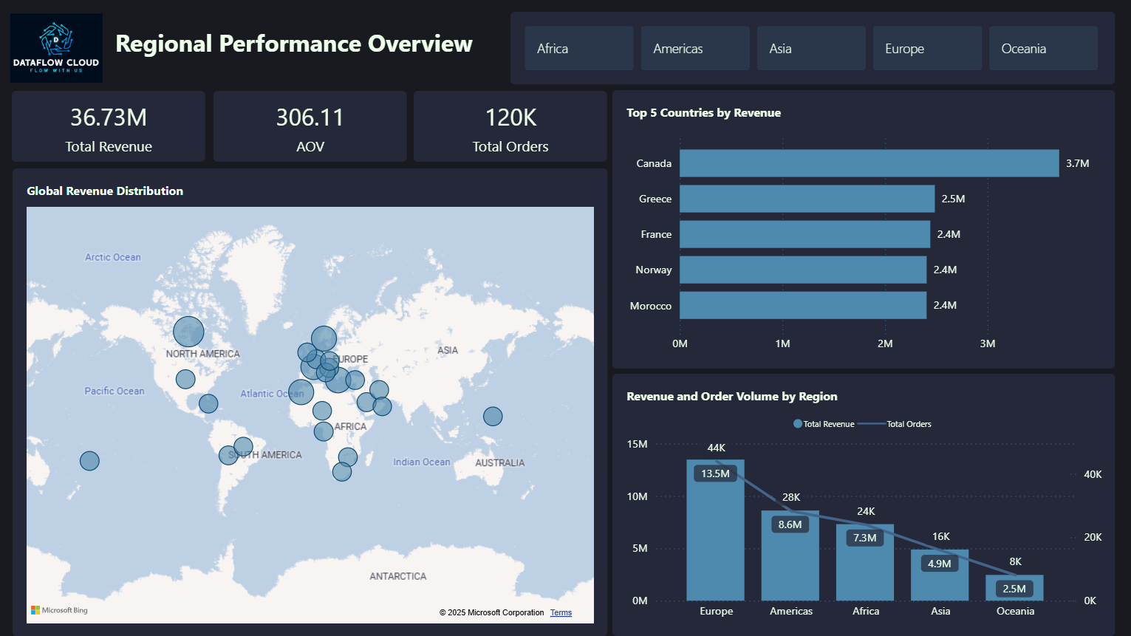This screenshot has height=636, width=1131.
Task: Click the largest bubble over Europe on the map
Action: tap(324, 339)
